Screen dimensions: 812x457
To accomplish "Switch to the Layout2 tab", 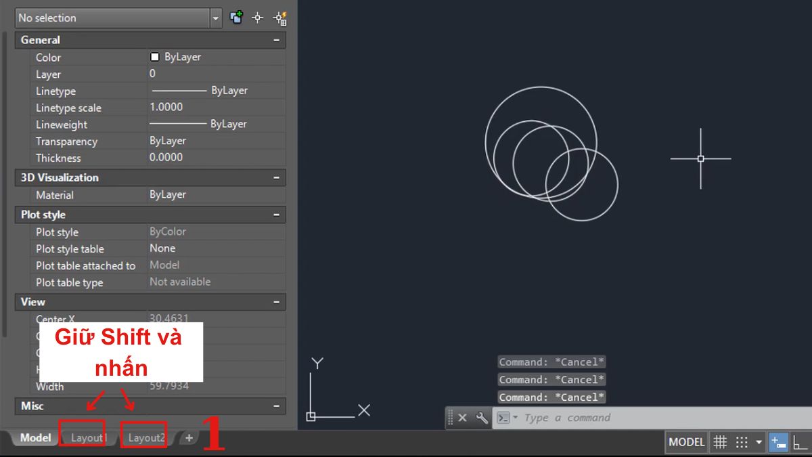I will tap(145, 438).
